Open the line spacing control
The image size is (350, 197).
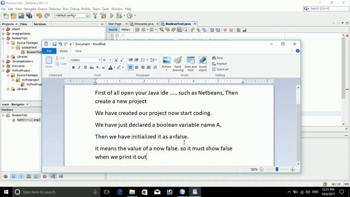[x=153, y=60]
